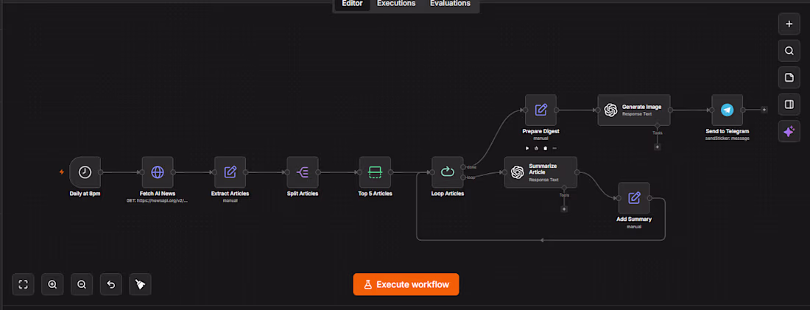
Task: Click the lightning trigger icon beside Daily at 8pm
Action: click(x=62, y=172)
